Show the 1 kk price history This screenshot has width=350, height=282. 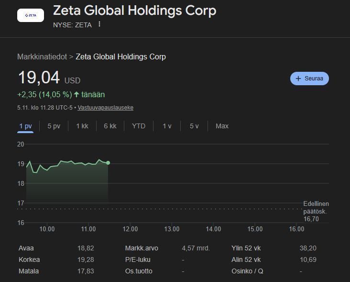82,126
